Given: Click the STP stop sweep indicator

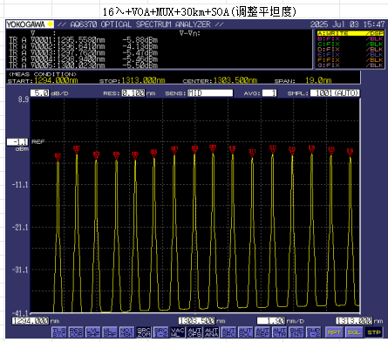Looking at the screenshot, I should pyautogui.click(x=374, y=332).
